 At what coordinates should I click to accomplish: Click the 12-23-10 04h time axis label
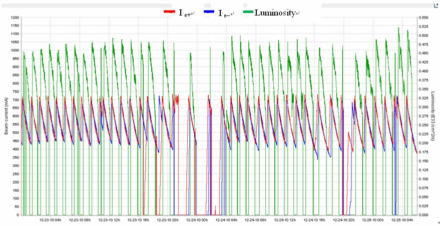[x=50, y=219]
